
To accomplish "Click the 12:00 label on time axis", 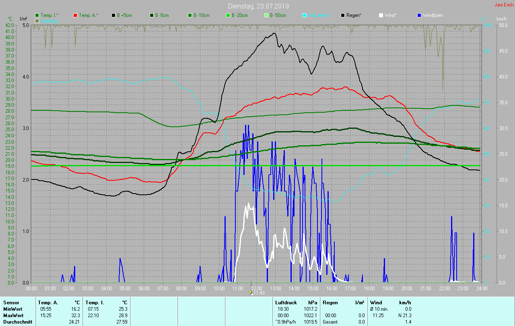I will (256, 289).
